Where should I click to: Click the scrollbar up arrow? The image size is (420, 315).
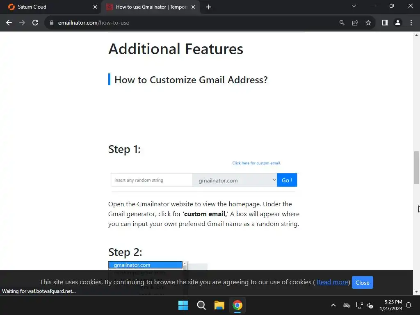click(x=416, y=35)
